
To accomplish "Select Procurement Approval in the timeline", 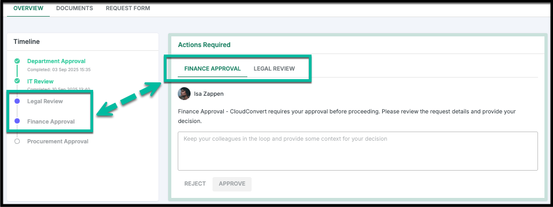I will [x=58, y=141].
